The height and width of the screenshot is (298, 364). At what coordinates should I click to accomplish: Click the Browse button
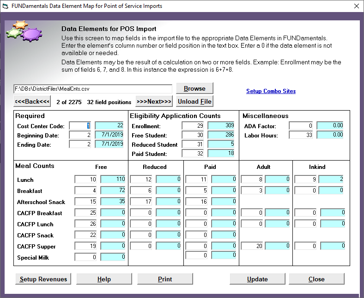[194, 88]
